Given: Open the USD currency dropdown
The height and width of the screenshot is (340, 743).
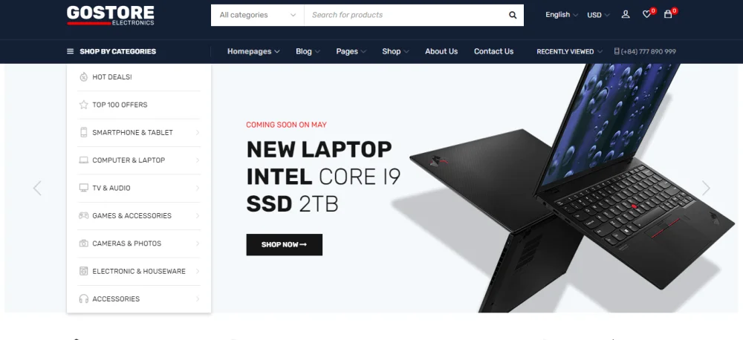Looking at the screenshot, I should [598, 15].
